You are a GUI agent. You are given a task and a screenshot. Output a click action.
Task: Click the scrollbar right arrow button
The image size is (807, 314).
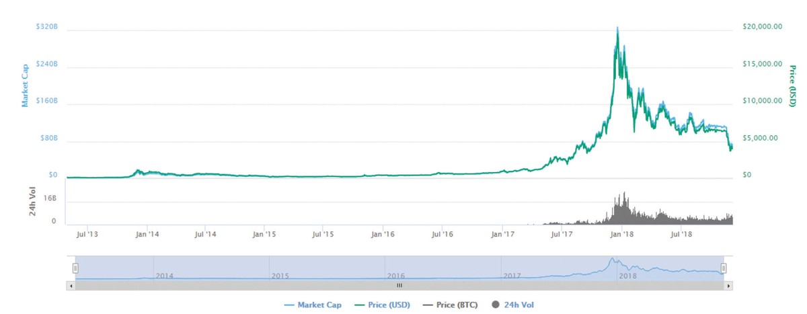[x=729, y=286]
